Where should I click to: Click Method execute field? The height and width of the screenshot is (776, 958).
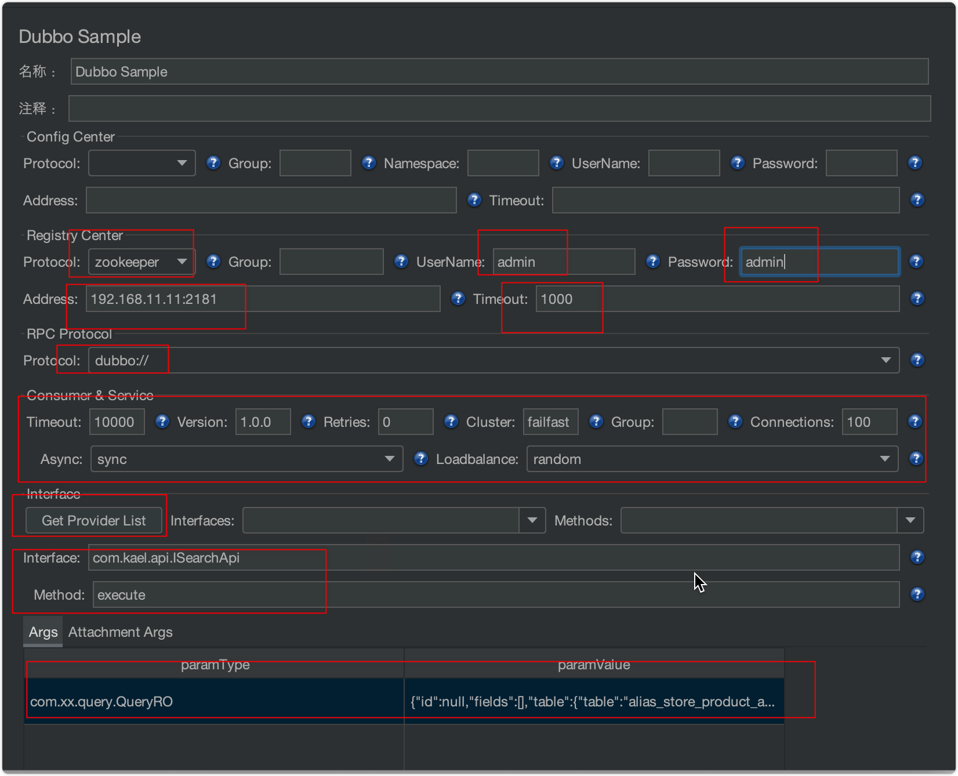pos(496,594)
